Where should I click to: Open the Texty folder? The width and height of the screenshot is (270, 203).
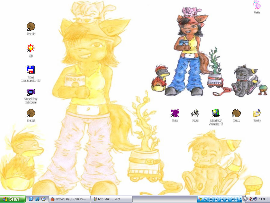(257, 115)
